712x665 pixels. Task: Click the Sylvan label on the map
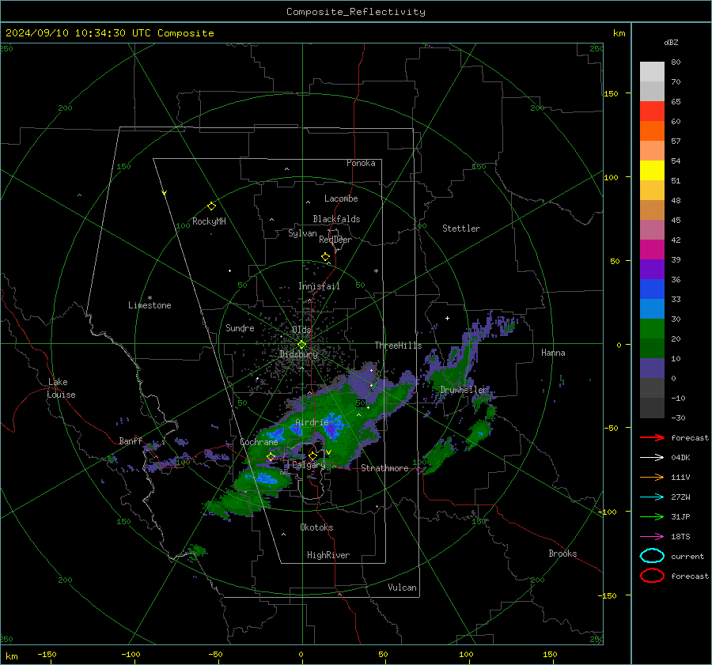(x=302, y=233)
